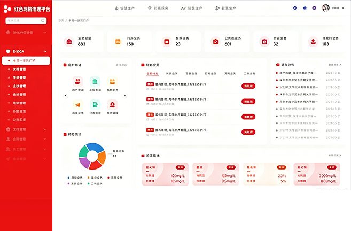Viewport: 351px width, 231px height.
Task: Toggle the purple-dot legend item under donut chart
Action: pyautogui.click(x=75, y=184)
